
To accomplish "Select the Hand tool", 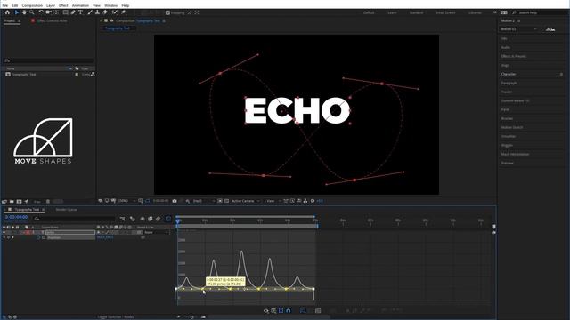I will (24, 12).
